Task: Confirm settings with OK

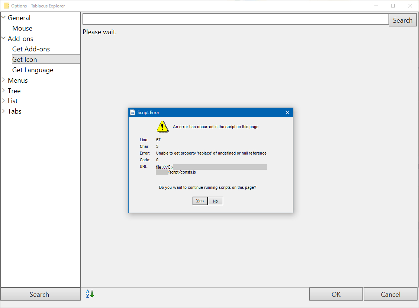Action: [336, 294]
